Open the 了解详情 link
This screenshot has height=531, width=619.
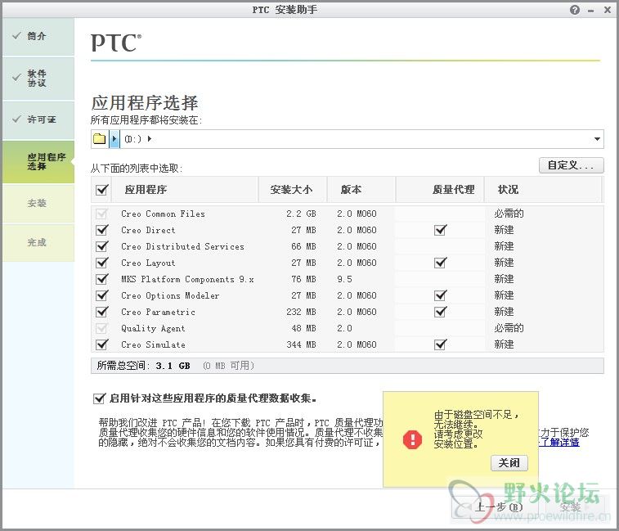559,442
